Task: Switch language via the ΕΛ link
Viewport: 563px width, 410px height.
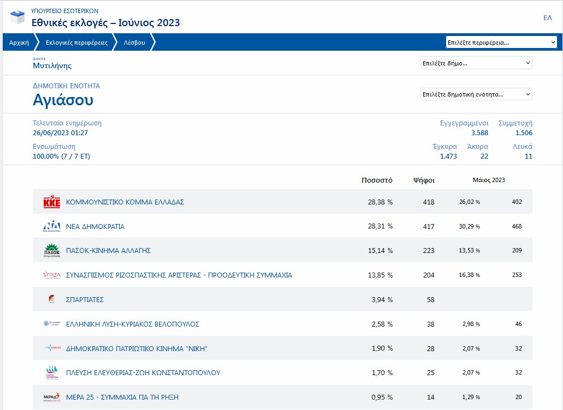Action: (x=547, y=18)
